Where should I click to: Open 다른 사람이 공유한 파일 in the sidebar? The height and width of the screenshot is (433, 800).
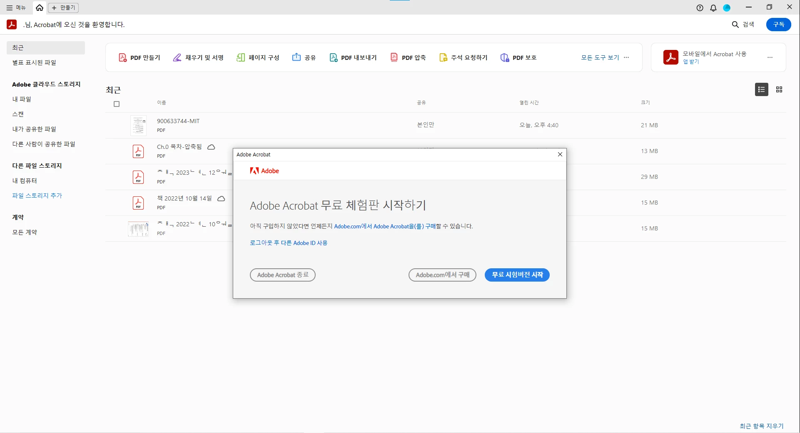click(44, 144)
